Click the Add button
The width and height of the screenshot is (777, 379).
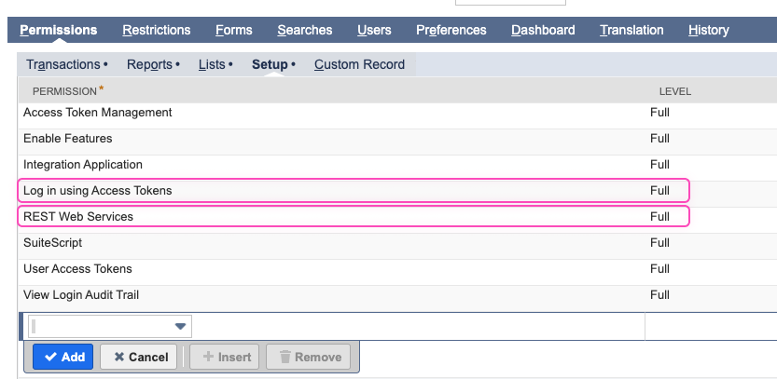click(x=62, y=357)
